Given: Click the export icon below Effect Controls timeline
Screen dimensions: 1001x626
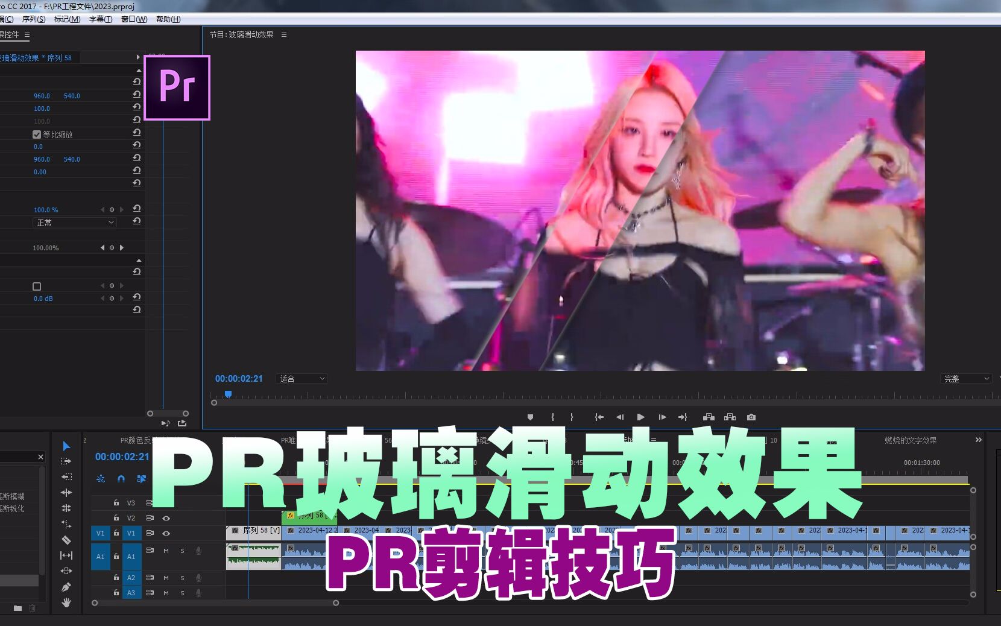Looking at the screenshot, I should click(x=182, y=423).
